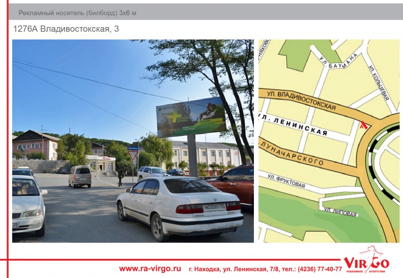This screenshot has width=403, height=278.
Task: Click the Virgo agency logo
Action: [366, 261]
